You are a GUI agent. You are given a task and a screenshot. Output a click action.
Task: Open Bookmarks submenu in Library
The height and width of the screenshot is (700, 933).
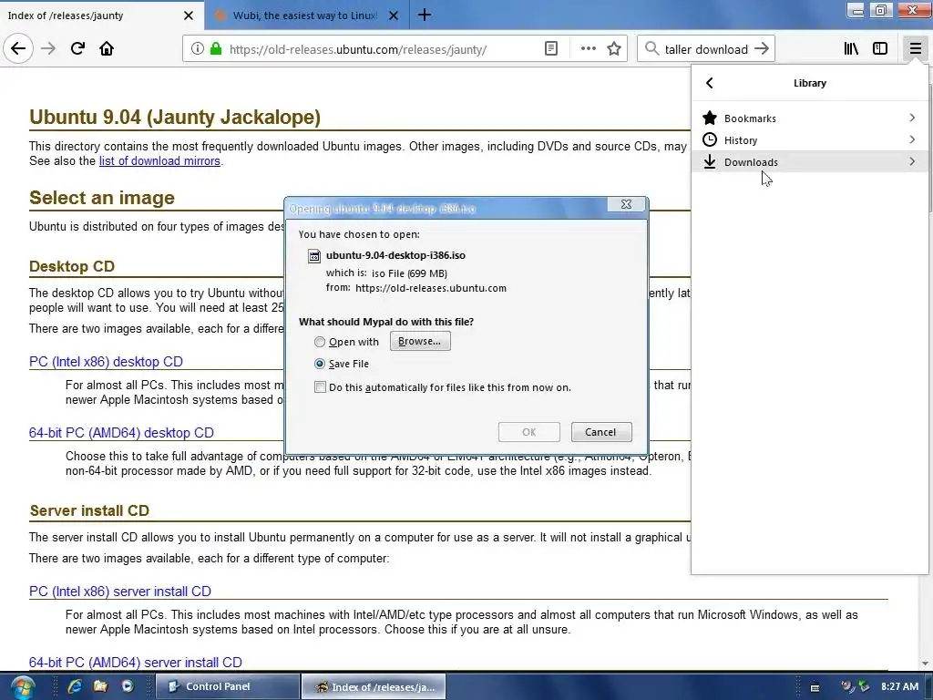[x=809, y=118]
